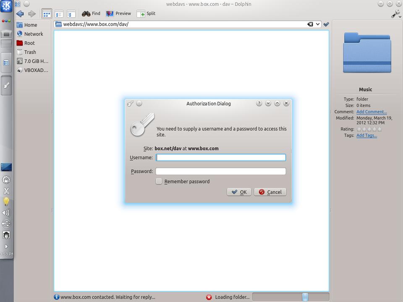This screenshot has height=302, width=403.
Task: Stop loading folder with red X icon
Action: 209,297
